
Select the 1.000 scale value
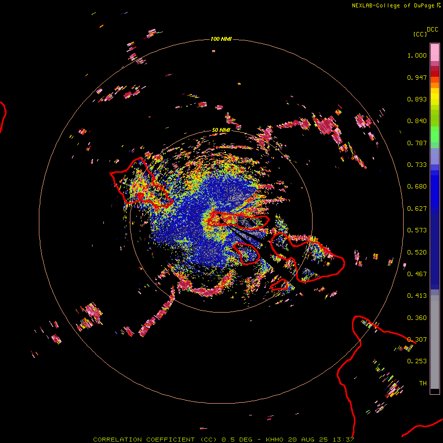(x=417, y=55)
